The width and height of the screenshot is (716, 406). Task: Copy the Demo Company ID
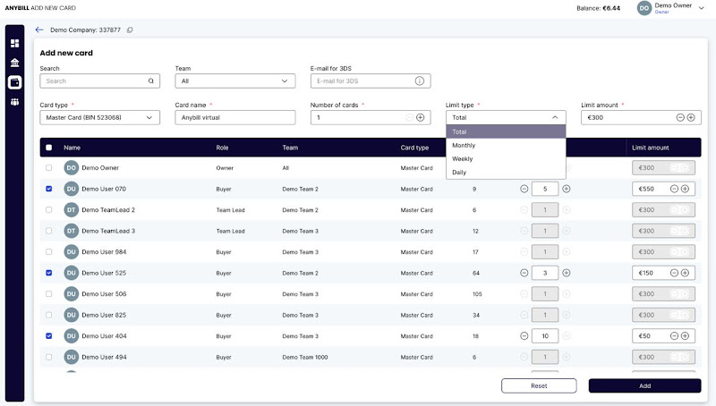(130, 30)
